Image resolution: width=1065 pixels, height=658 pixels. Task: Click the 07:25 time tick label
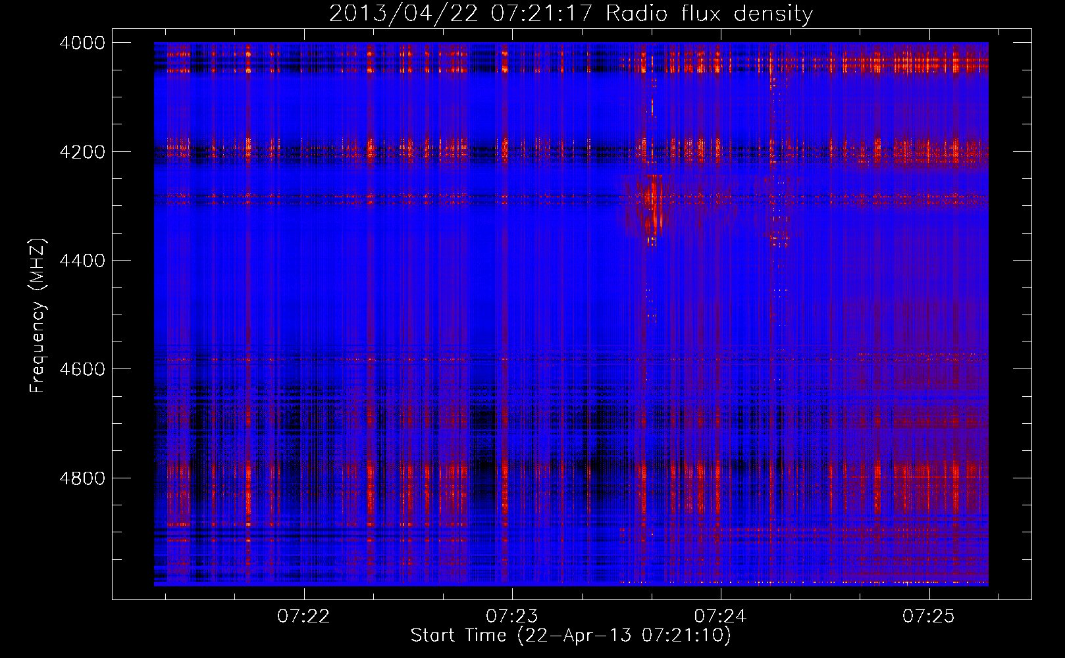(929, 617)
